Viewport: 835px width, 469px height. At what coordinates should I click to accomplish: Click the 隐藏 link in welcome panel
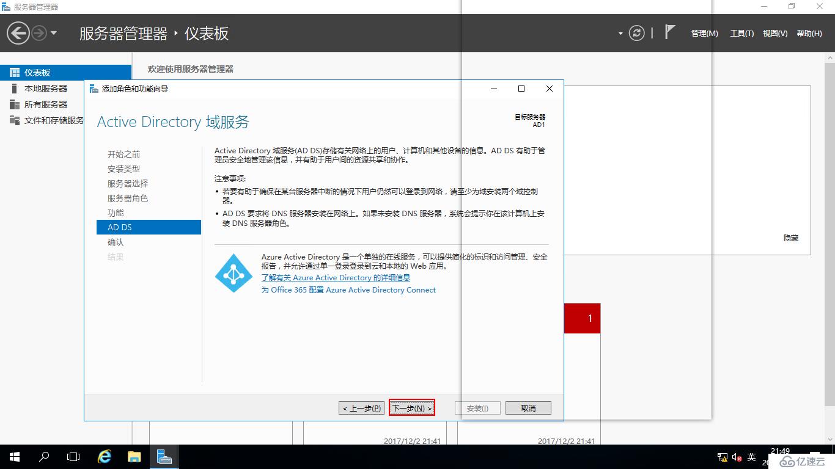[x=791, y=238]
